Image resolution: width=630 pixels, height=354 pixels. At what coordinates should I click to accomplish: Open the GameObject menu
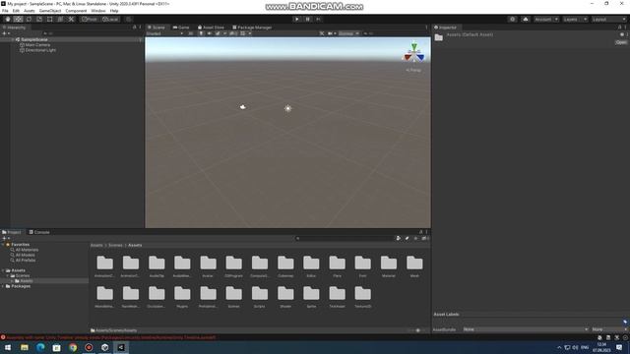point(50,11)
